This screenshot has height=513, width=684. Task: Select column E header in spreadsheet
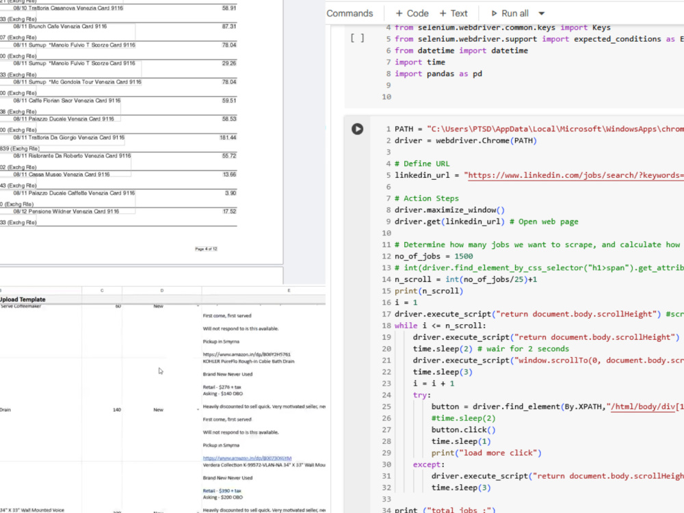289,291
